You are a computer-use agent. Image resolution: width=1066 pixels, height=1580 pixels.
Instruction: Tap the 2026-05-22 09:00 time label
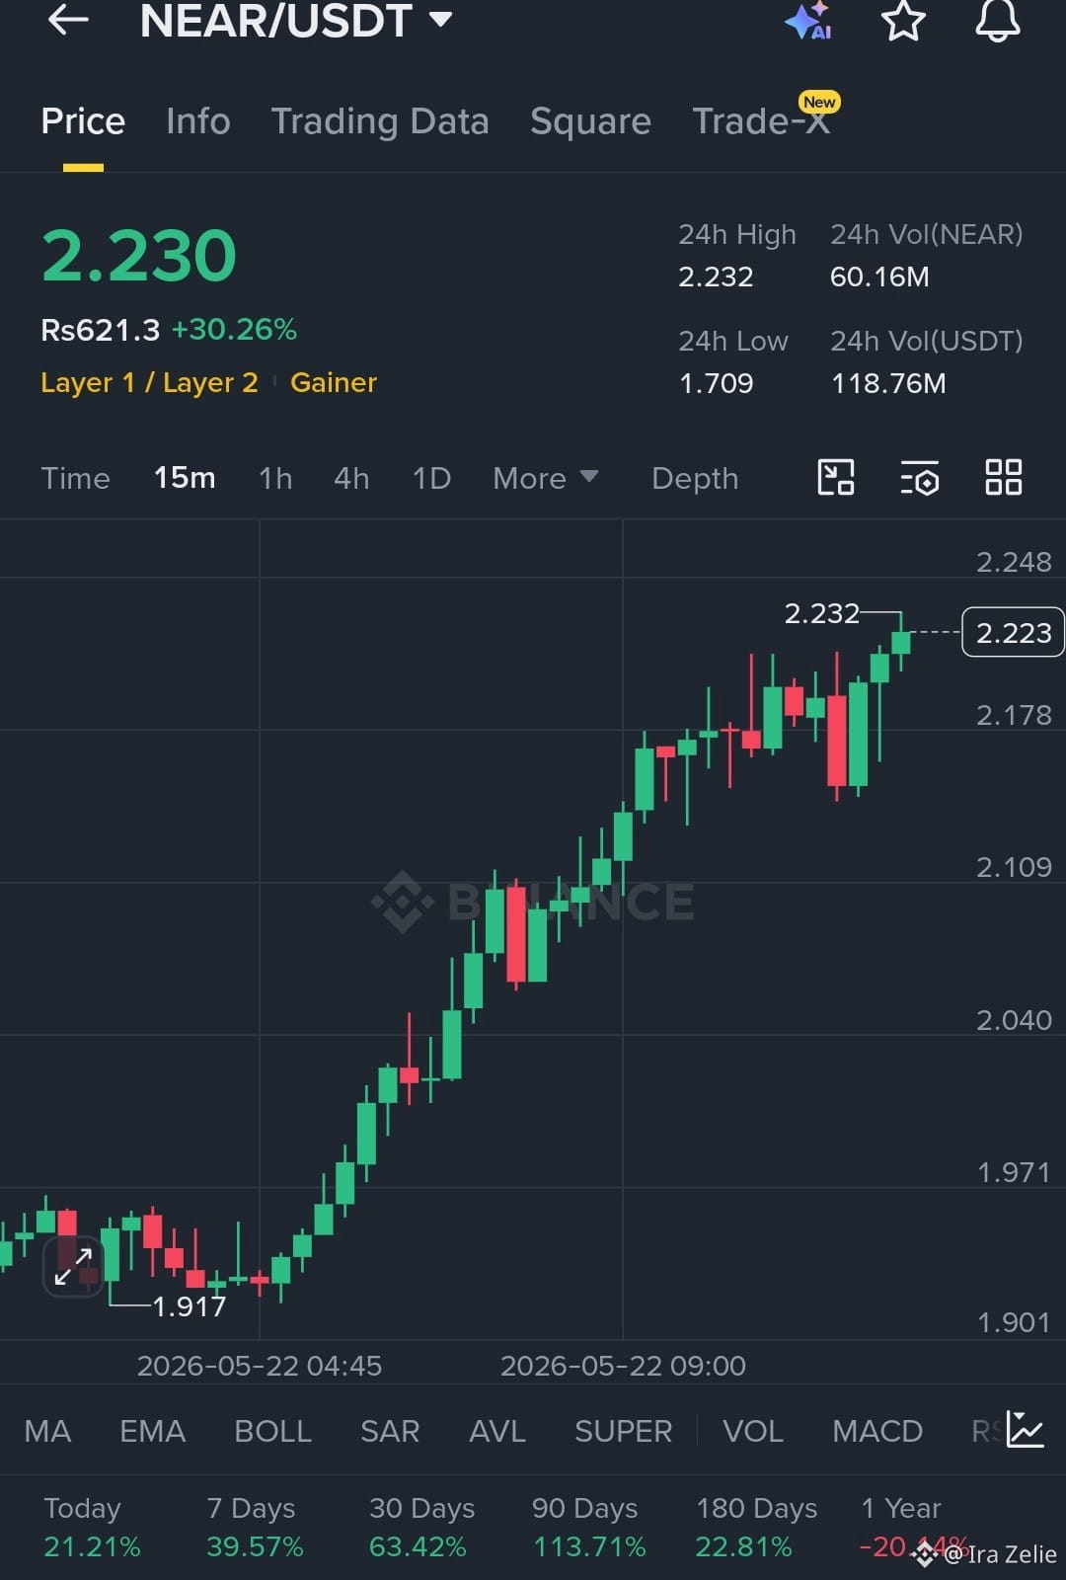pos(623,1366)
